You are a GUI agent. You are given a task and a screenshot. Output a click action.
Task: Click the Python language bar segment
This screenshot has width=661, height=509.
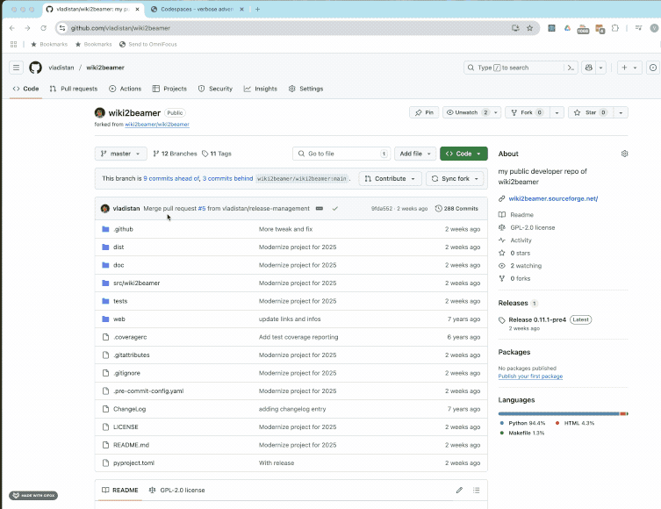pyautogui.click(x=558, y=413)
